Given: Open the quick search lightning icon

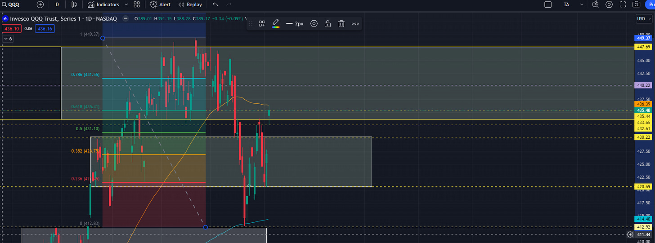Looking at the screenshot, I should click(x=595, y=4).
